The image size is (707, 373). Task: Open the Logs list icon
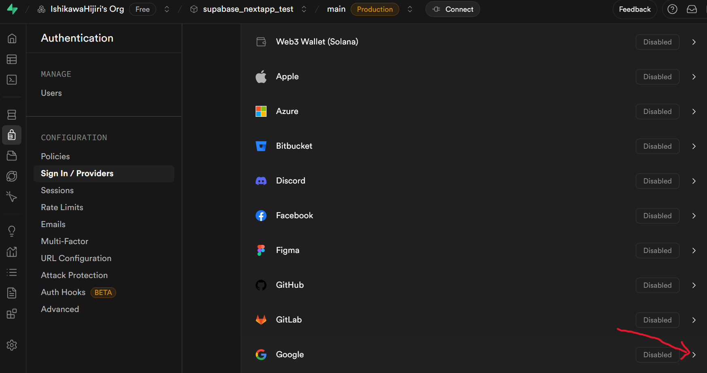(12, 272)
